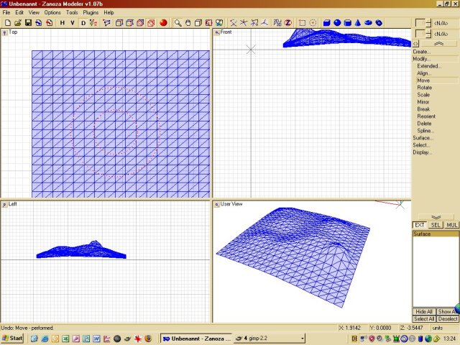Expand the Display... command group
The width and height of the screenshot is (460, 345).
coord(422,152)
